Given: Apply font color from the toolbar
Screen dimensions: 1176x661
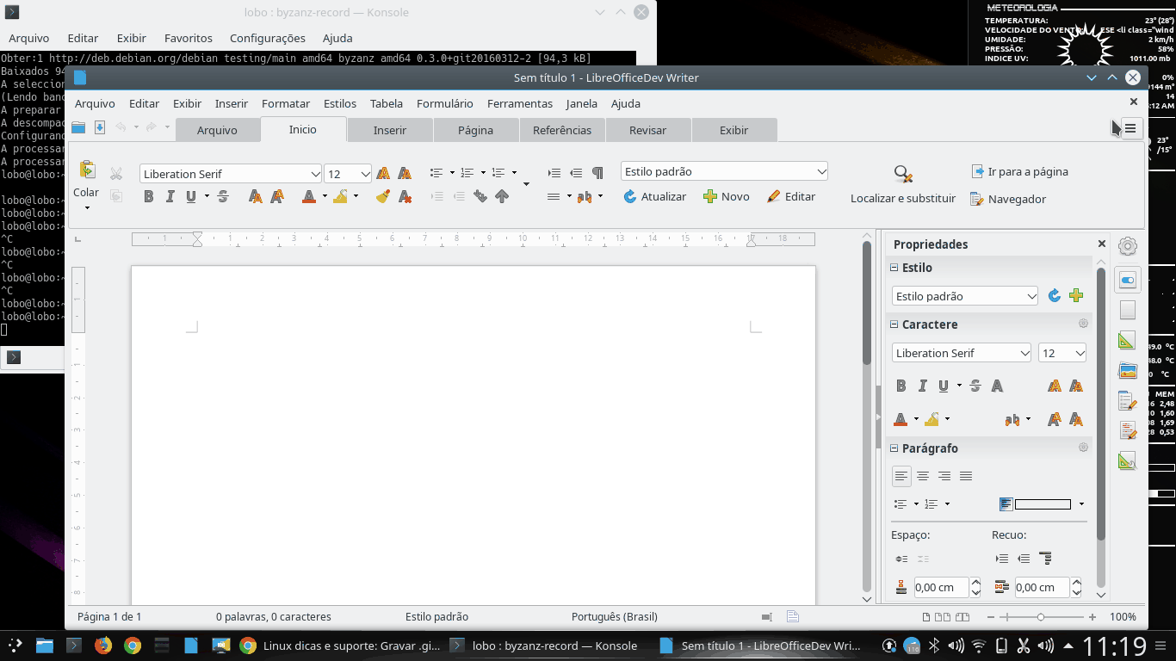Looking at the screenshot, I should point(308,196).
